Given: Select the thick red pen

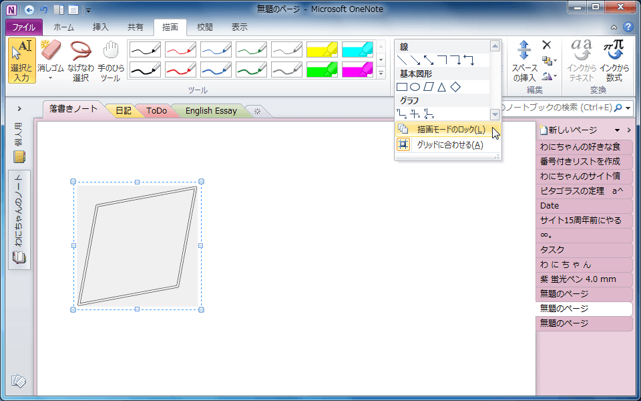Looking at the screenshot, I should (180, 70).
